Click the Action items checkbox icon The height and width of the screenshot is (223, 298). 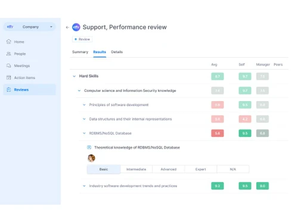coord(9,77)
